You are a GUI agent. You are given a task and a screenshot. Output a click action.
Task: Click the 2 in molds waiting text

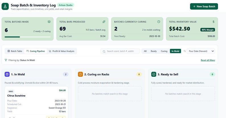(x=151, y=30)
